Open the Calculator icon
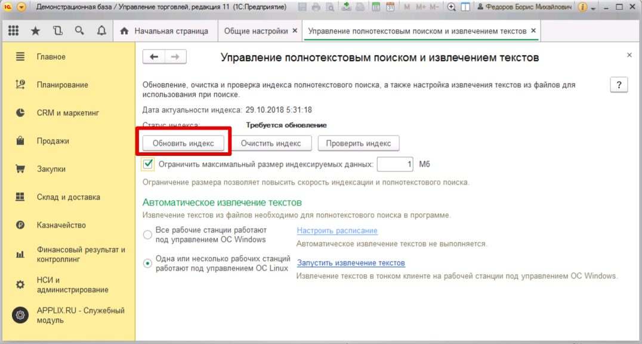Image resolution: width=642 pixels, height=344 pixels. pyautogui.click(x=376, y=7)
